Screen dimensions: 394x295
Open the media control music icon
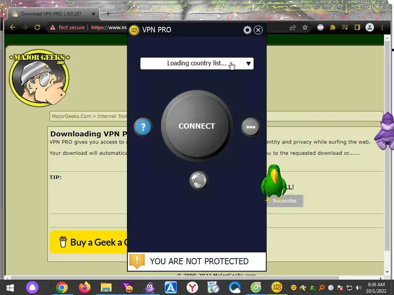coord(345,27)
